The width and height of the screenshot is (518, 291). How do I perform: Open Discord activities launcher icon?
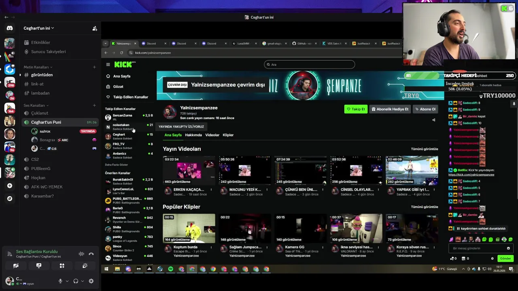pos(62,266)
